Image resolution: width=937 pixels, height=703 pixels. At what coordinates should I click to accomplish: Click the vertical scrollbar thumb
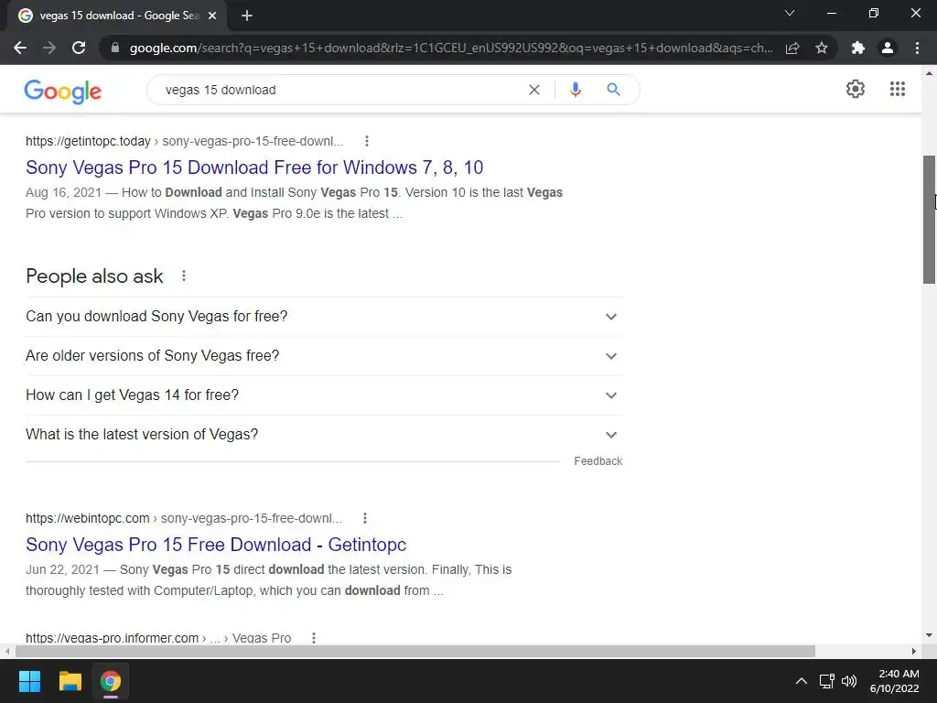point(930,220)
